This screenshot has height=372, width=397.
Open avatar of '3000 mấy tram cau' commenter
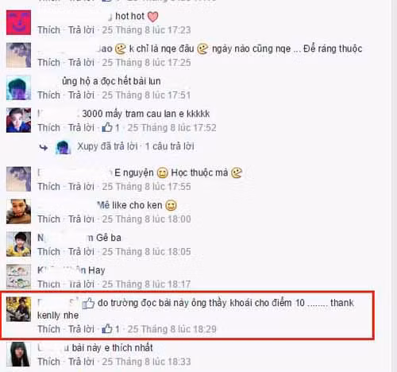point(18,120)
